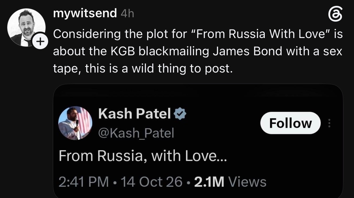This screenshot has height=198, width=354.
Task: Click the 2.1M Views count
Action: (230, 182)
